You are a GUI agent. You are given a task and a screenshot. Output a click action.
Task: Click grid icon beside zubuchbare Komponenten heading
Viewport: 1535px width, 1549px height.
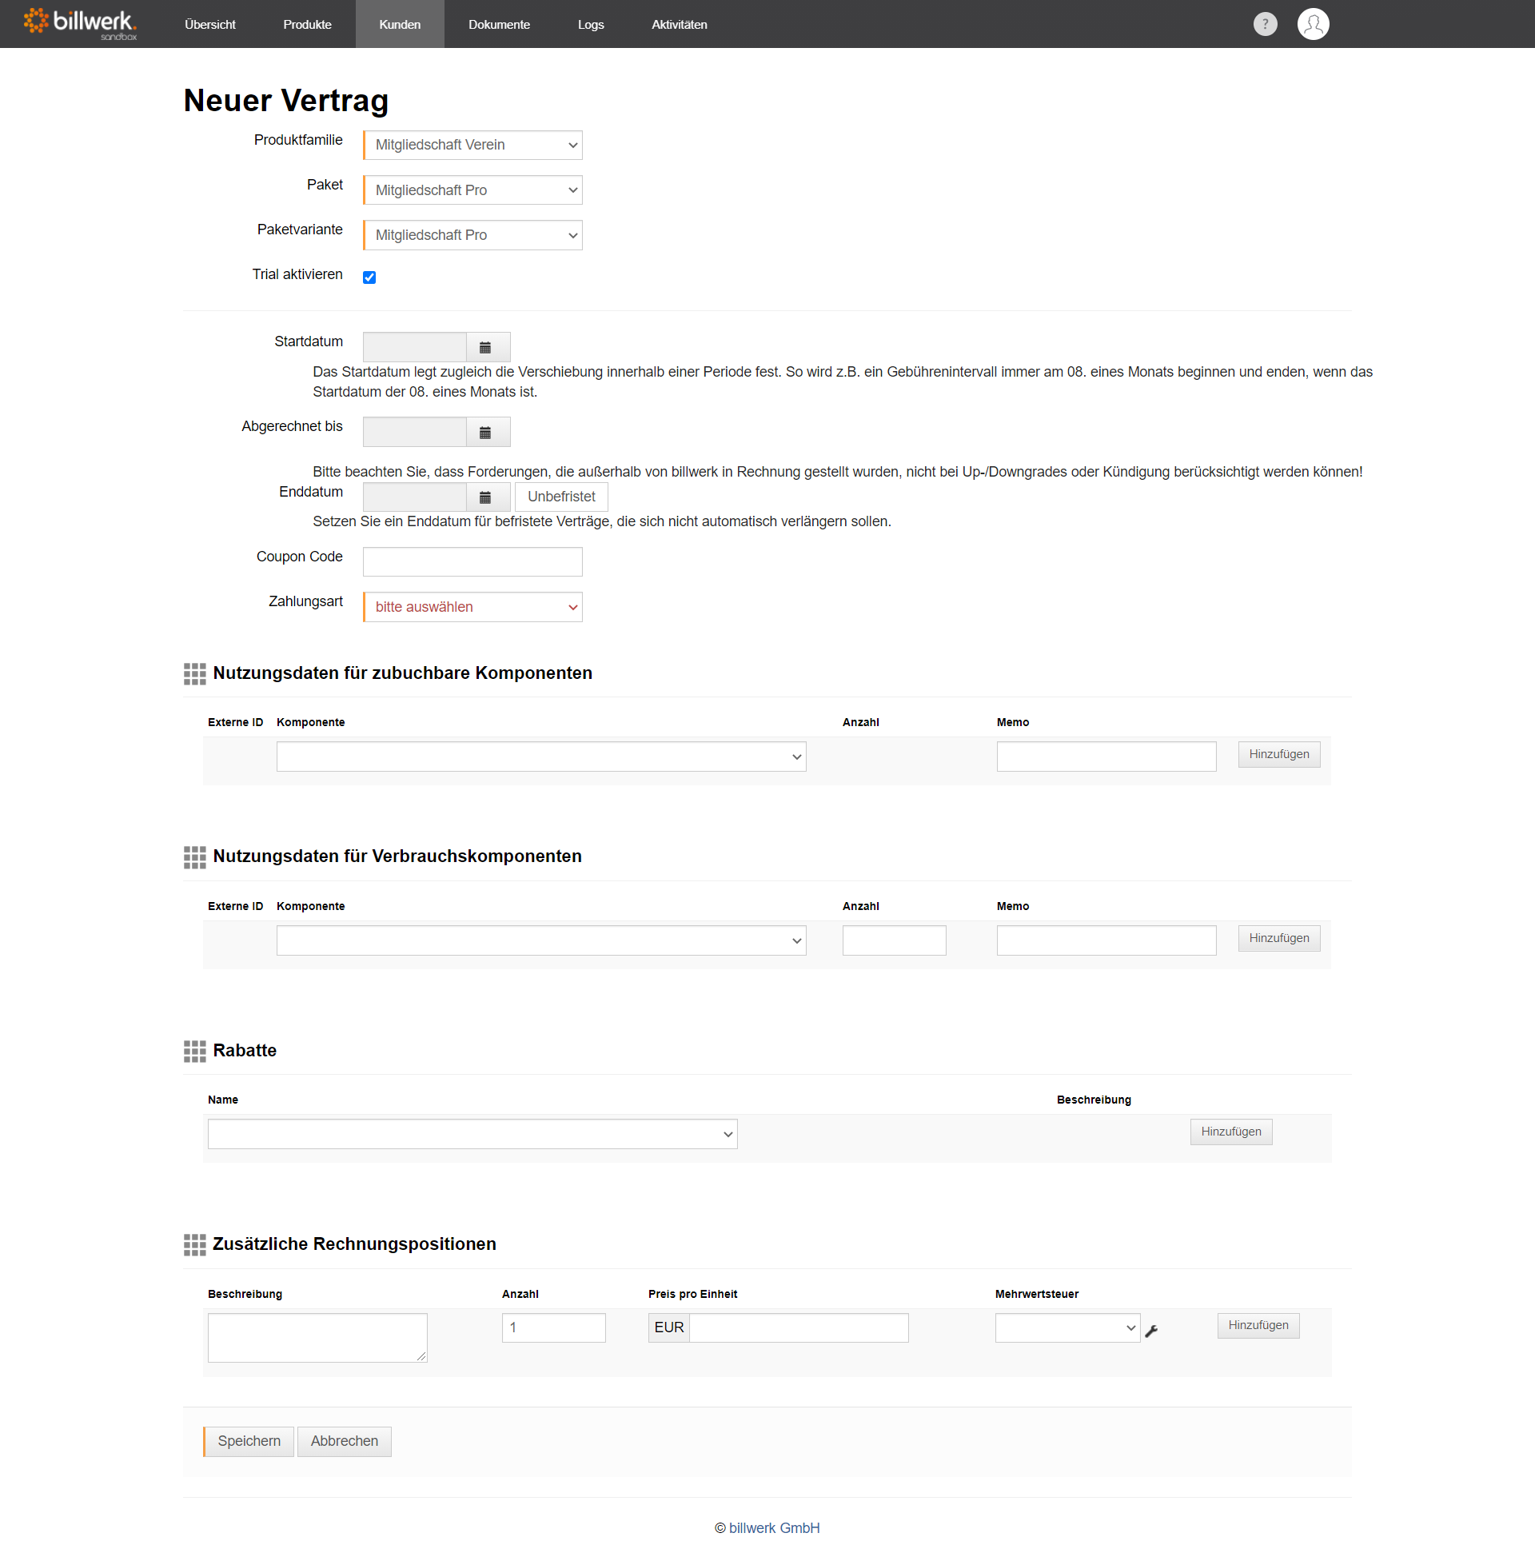[195, 673]
